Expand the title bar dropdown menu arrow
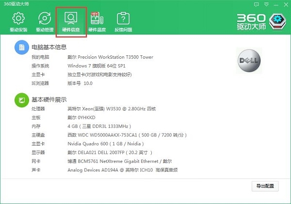Image resolution: width=291 pixels, height=204 pixels. 266,4
